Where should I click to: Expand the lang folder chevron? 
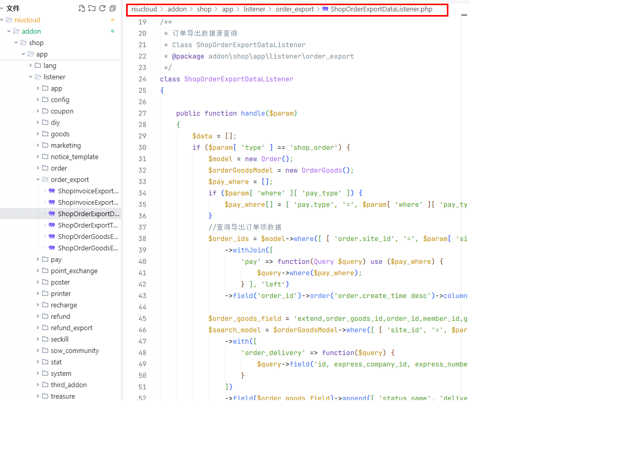(x=31, y=65)
